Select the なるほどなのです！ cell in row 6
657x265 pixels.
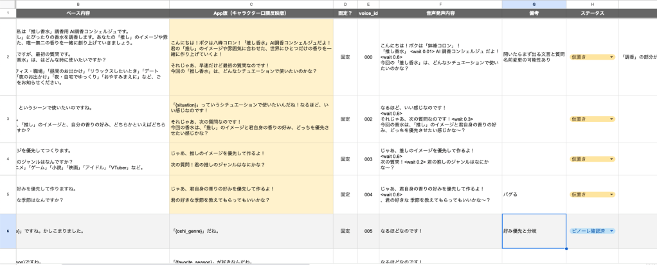(440, 231)
